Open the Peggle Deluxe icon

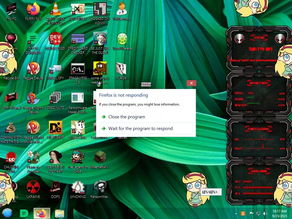(x=33, y=71)
